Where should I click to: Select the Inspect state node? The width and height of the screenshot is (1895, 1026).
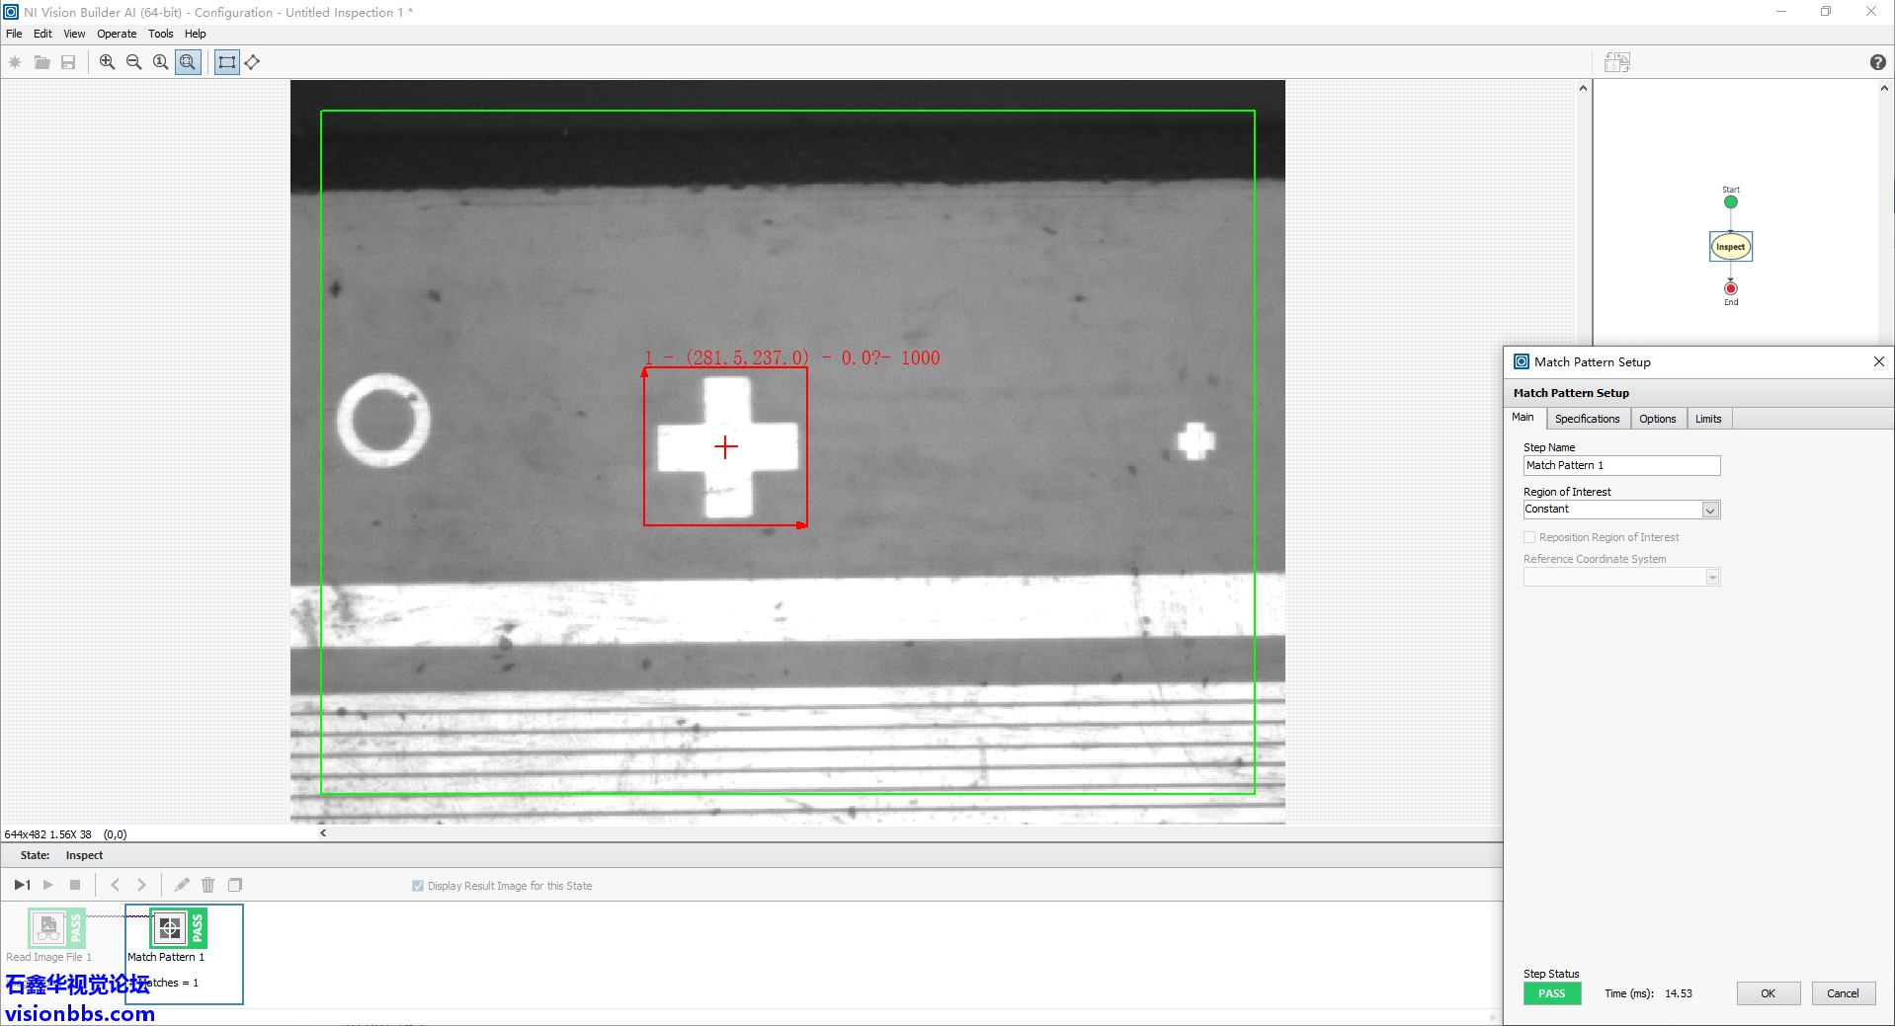[x=1731, y=247]
